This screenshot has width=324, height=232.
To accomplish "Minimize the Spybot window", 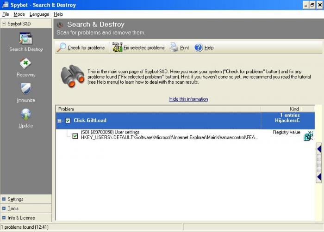I will point(305,5).
